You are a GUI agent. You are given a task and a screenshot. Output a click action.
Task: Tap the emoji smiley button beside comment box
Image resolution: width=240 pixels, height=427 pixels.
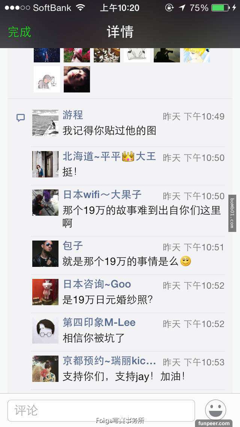tap(216, 410)
